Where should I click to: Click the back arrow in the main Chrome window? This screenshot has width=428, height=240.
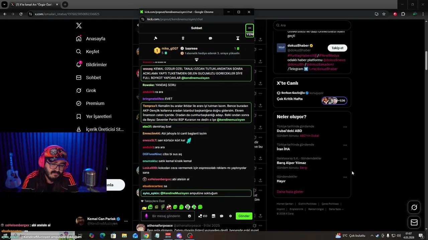coord(5,14)
